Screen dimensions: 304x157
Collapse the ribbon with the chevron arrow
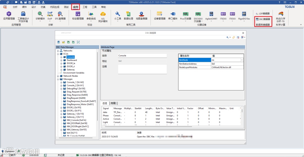(301, 24)
